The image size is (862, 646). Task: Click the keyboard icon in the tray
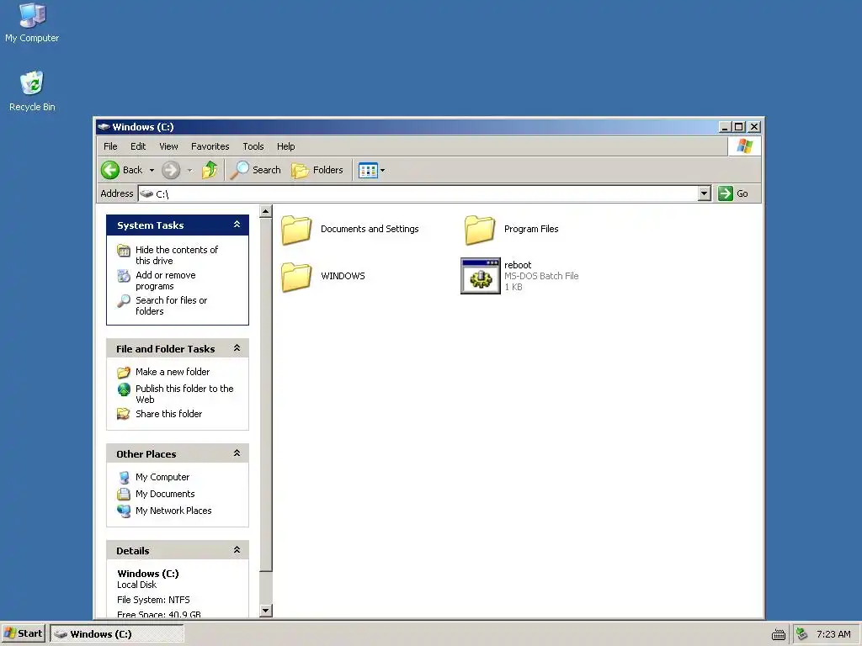(x=779, y=635)
